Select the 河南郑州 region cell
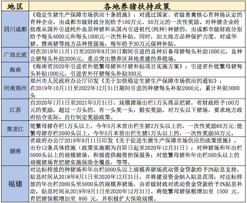The image size is (247, 203). pos(15,88)
